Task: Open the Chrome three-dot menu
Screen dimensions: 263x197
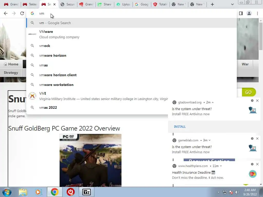Action: tap(257, 13)
